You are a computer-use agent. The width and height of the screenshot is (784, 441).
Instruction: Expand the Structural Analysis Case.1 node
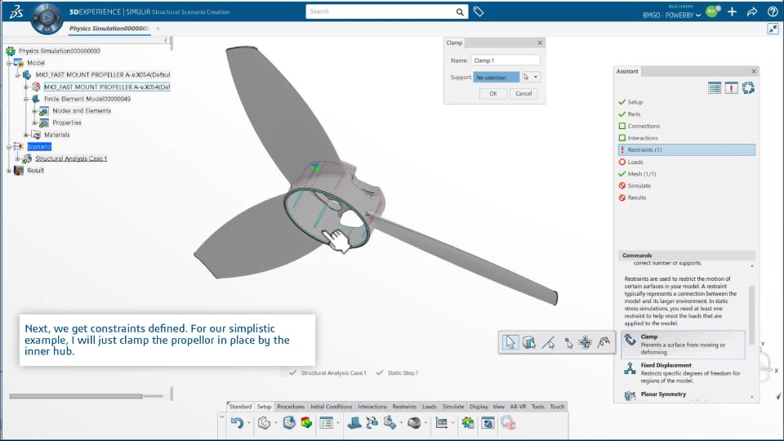[x=17, y=158]
